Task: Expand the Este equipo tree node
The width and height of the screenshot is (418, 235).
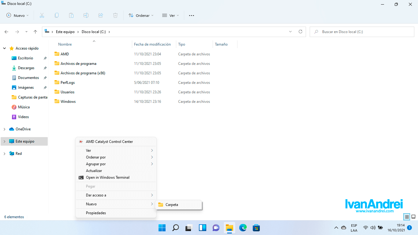Action: coord(4,141)
